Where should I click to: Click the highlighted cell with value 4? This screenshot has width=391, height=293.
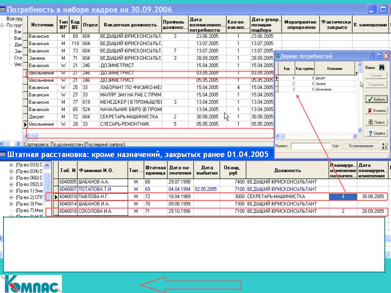(x=343, y=196)
